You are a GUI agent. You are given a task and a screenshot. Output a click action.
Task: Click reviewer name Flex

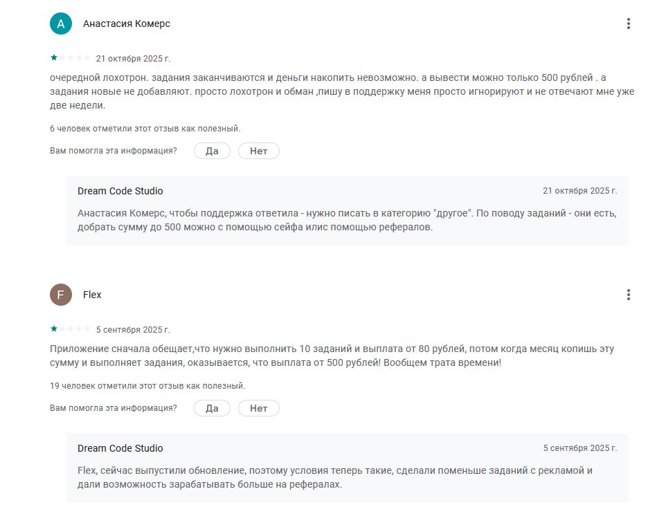(93, 294)
